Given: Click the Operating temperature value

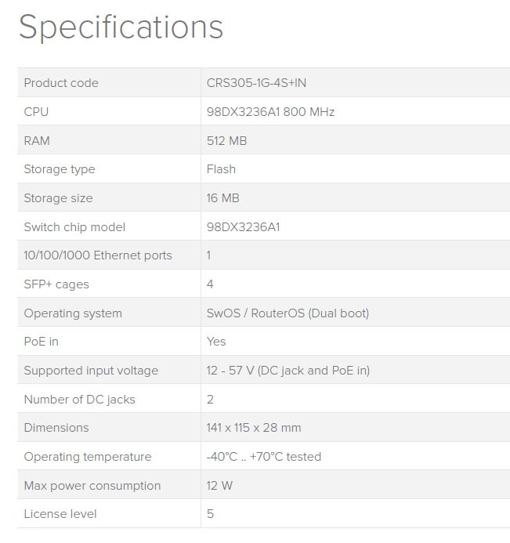Looking at the screenshot, I should pos(264,457).
